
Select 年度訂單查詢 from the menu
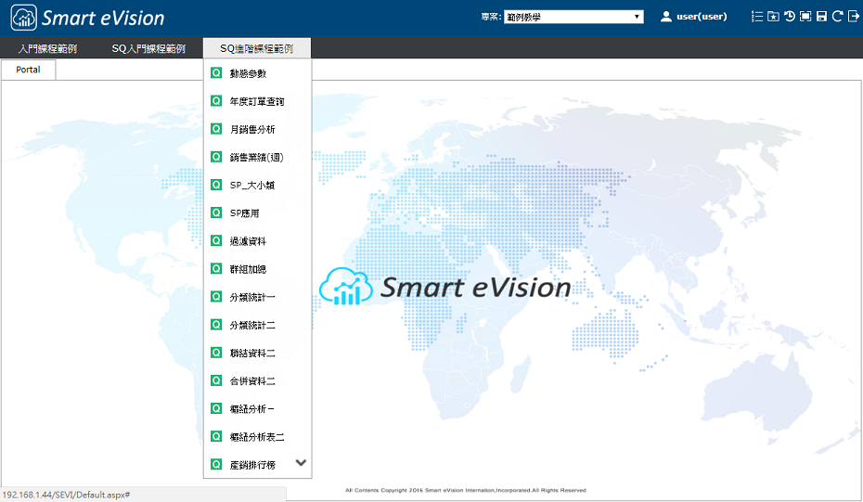[258, 101]
